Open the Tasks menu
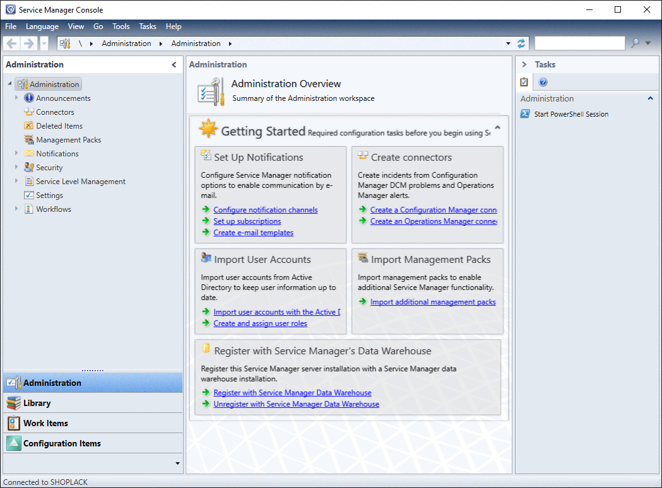Screen dimensions: 662x488 (x=148, y=26)
